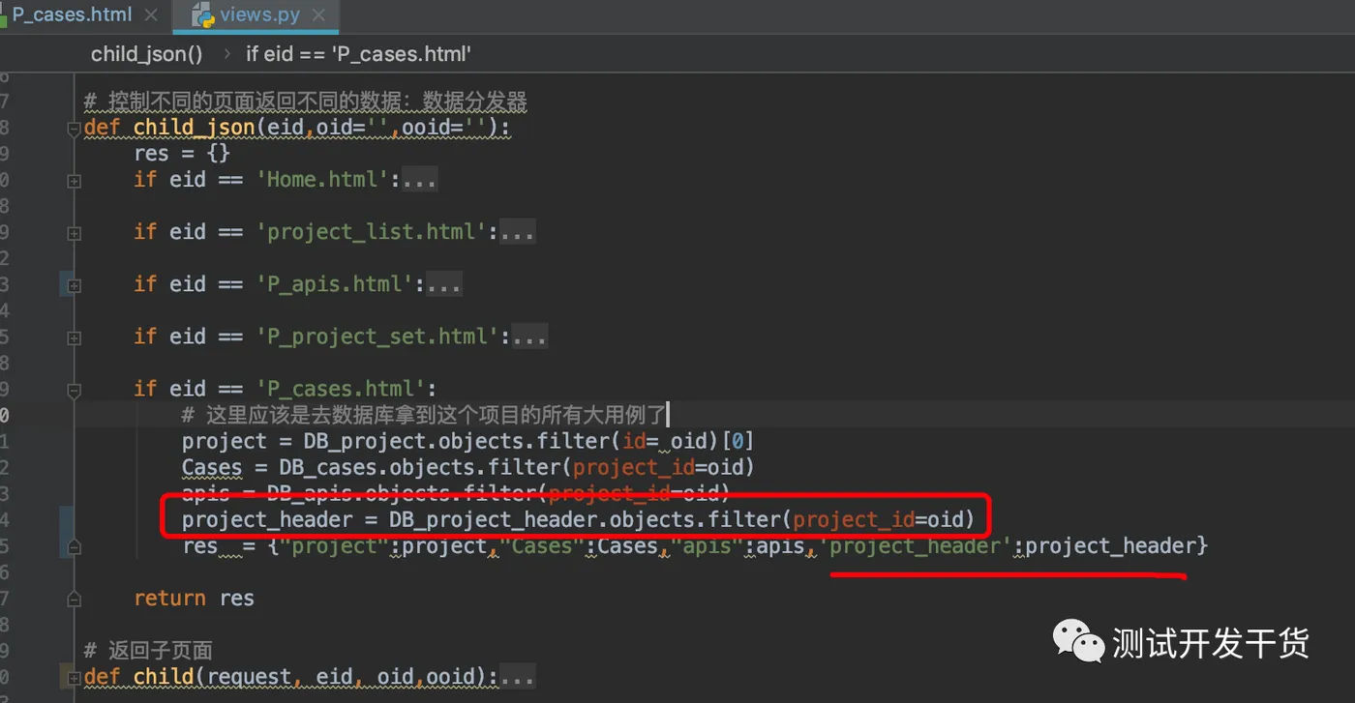Click the string 'P_project_set.html' in code
1355x703 pixels.
[x=383, y=337]
